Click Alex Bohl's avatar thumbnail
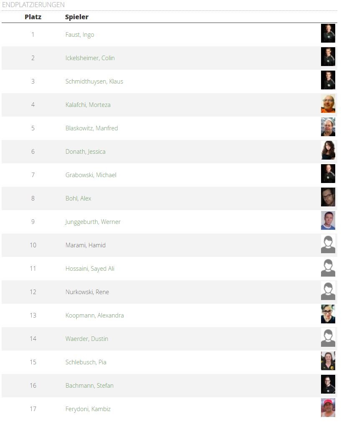 pyautogui.click(x=328, y=197)
